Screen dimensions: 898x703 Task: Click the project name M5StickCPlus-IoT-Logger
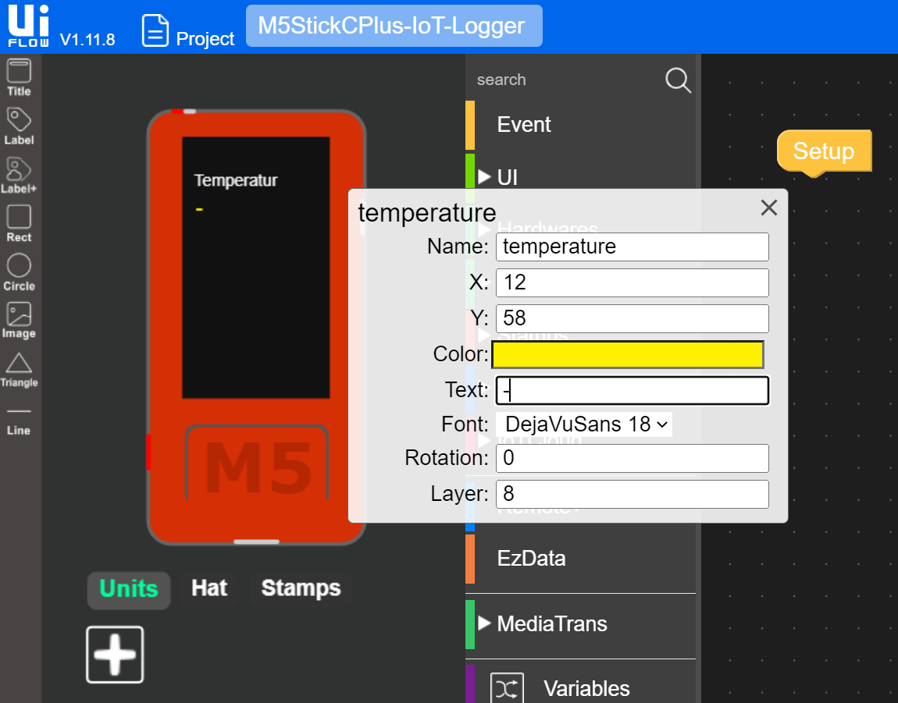pos(394,26)
